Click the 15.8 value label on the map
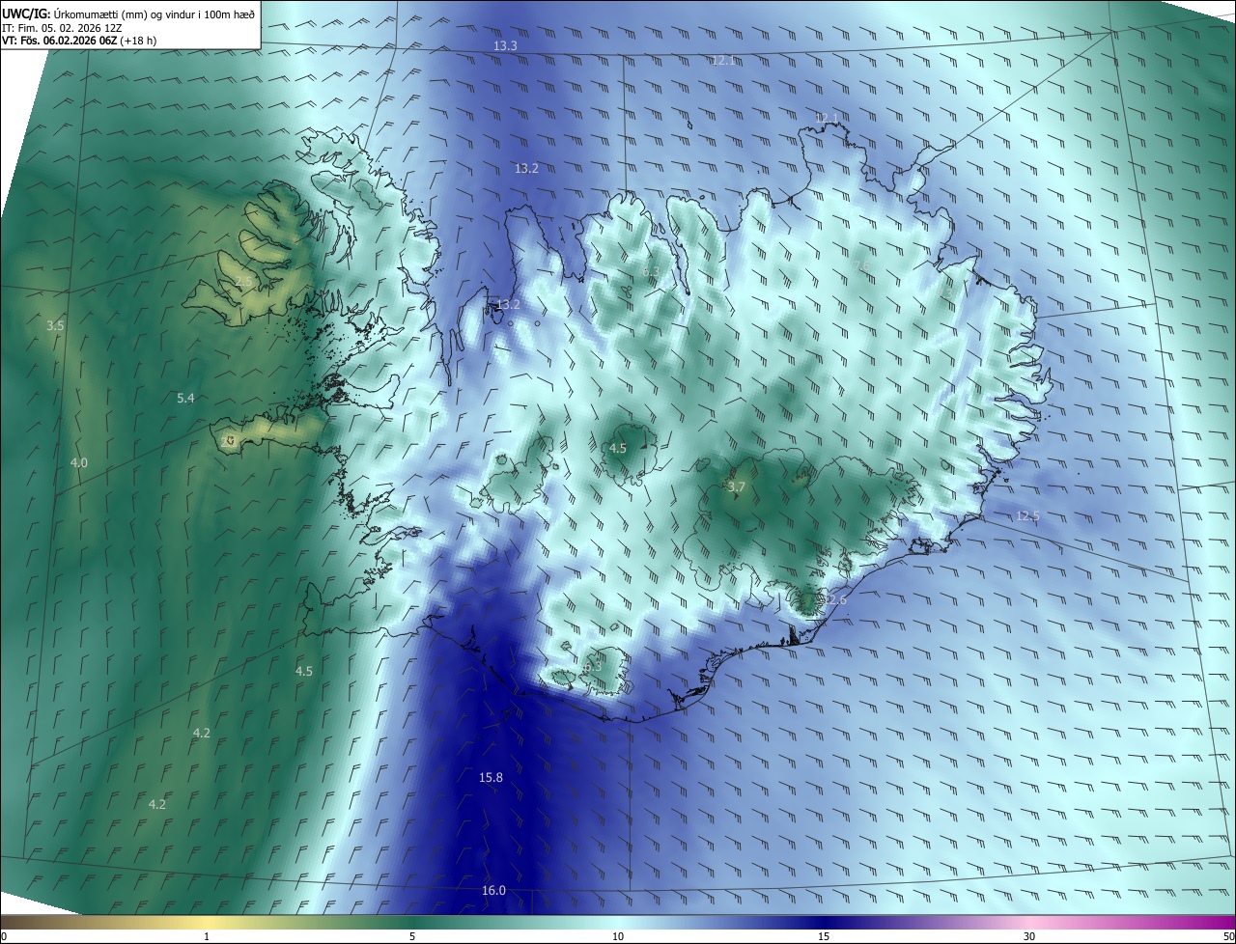 point(491,778)
